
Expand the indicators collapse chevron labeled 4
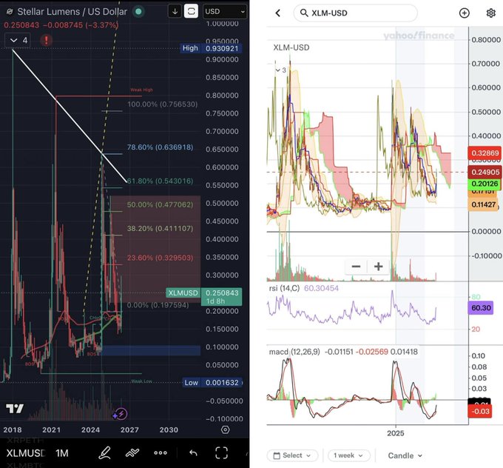coord(18,41)
